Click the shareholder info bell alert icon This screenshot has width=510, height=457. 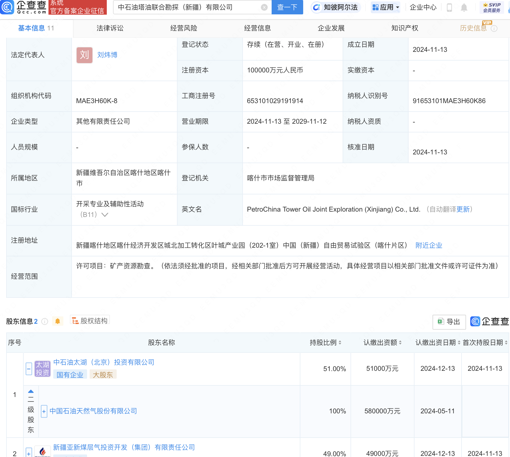click(x=57, y=321)
